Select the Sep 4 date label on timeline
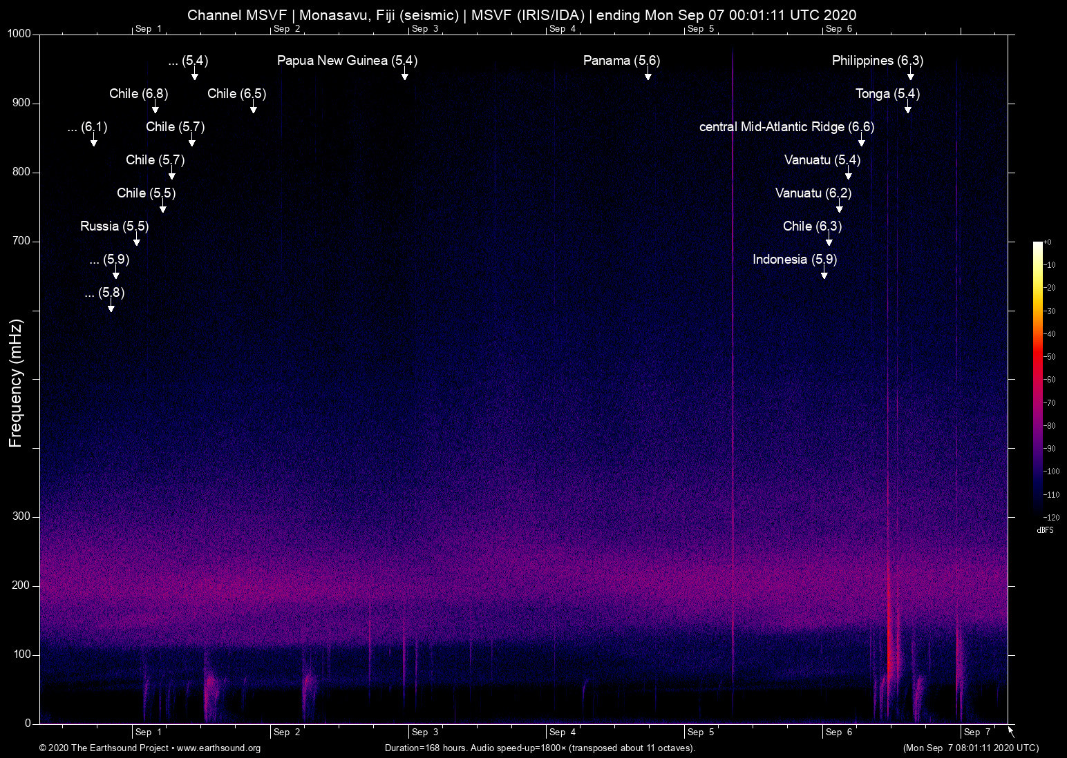The height and width of the screenshot is (758, 1067). coord(562,732)
